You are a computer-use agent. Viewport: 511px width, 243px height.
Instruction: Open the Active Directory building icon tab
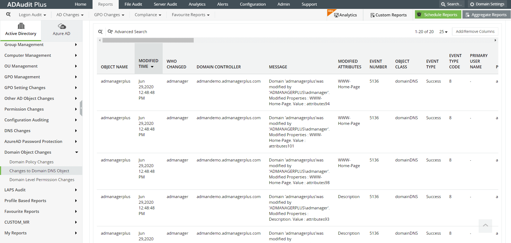(21, 26)
